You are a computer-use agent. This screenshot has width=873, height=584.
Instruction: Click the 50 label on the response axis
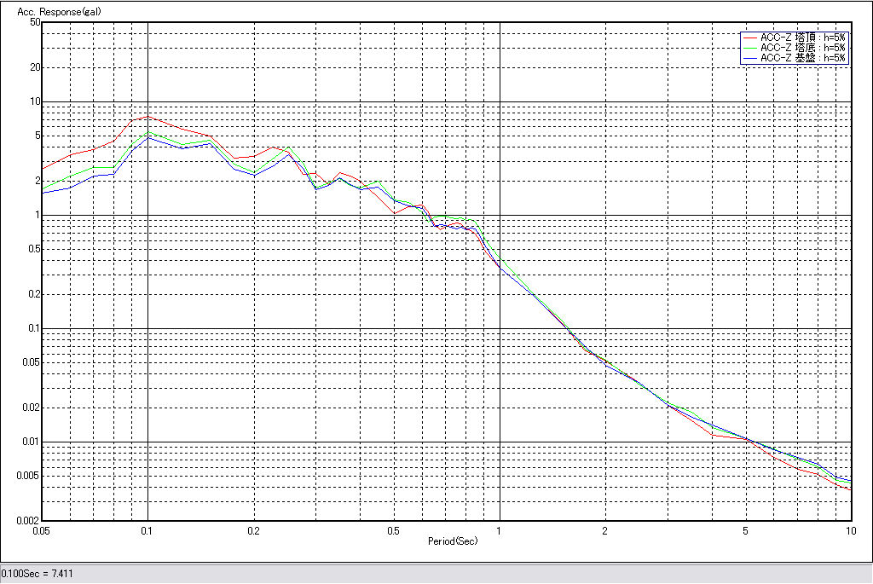(35, 22)
